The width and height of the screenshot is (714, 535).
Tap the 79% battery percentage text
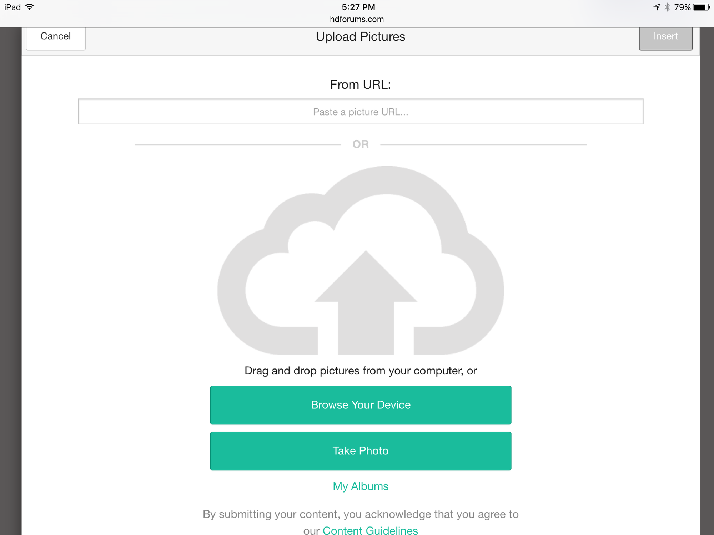point(682,7)
